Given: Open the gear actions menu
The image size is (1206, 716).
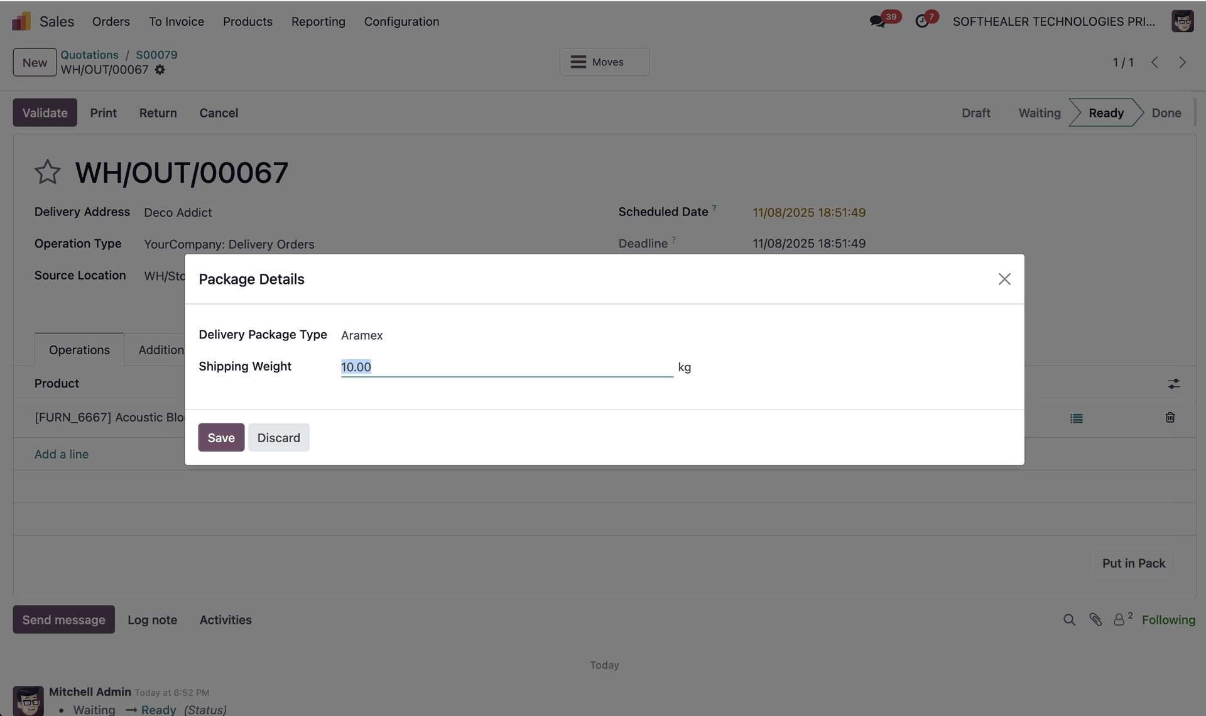Looking at the screenshot, I should pos(160,70).
